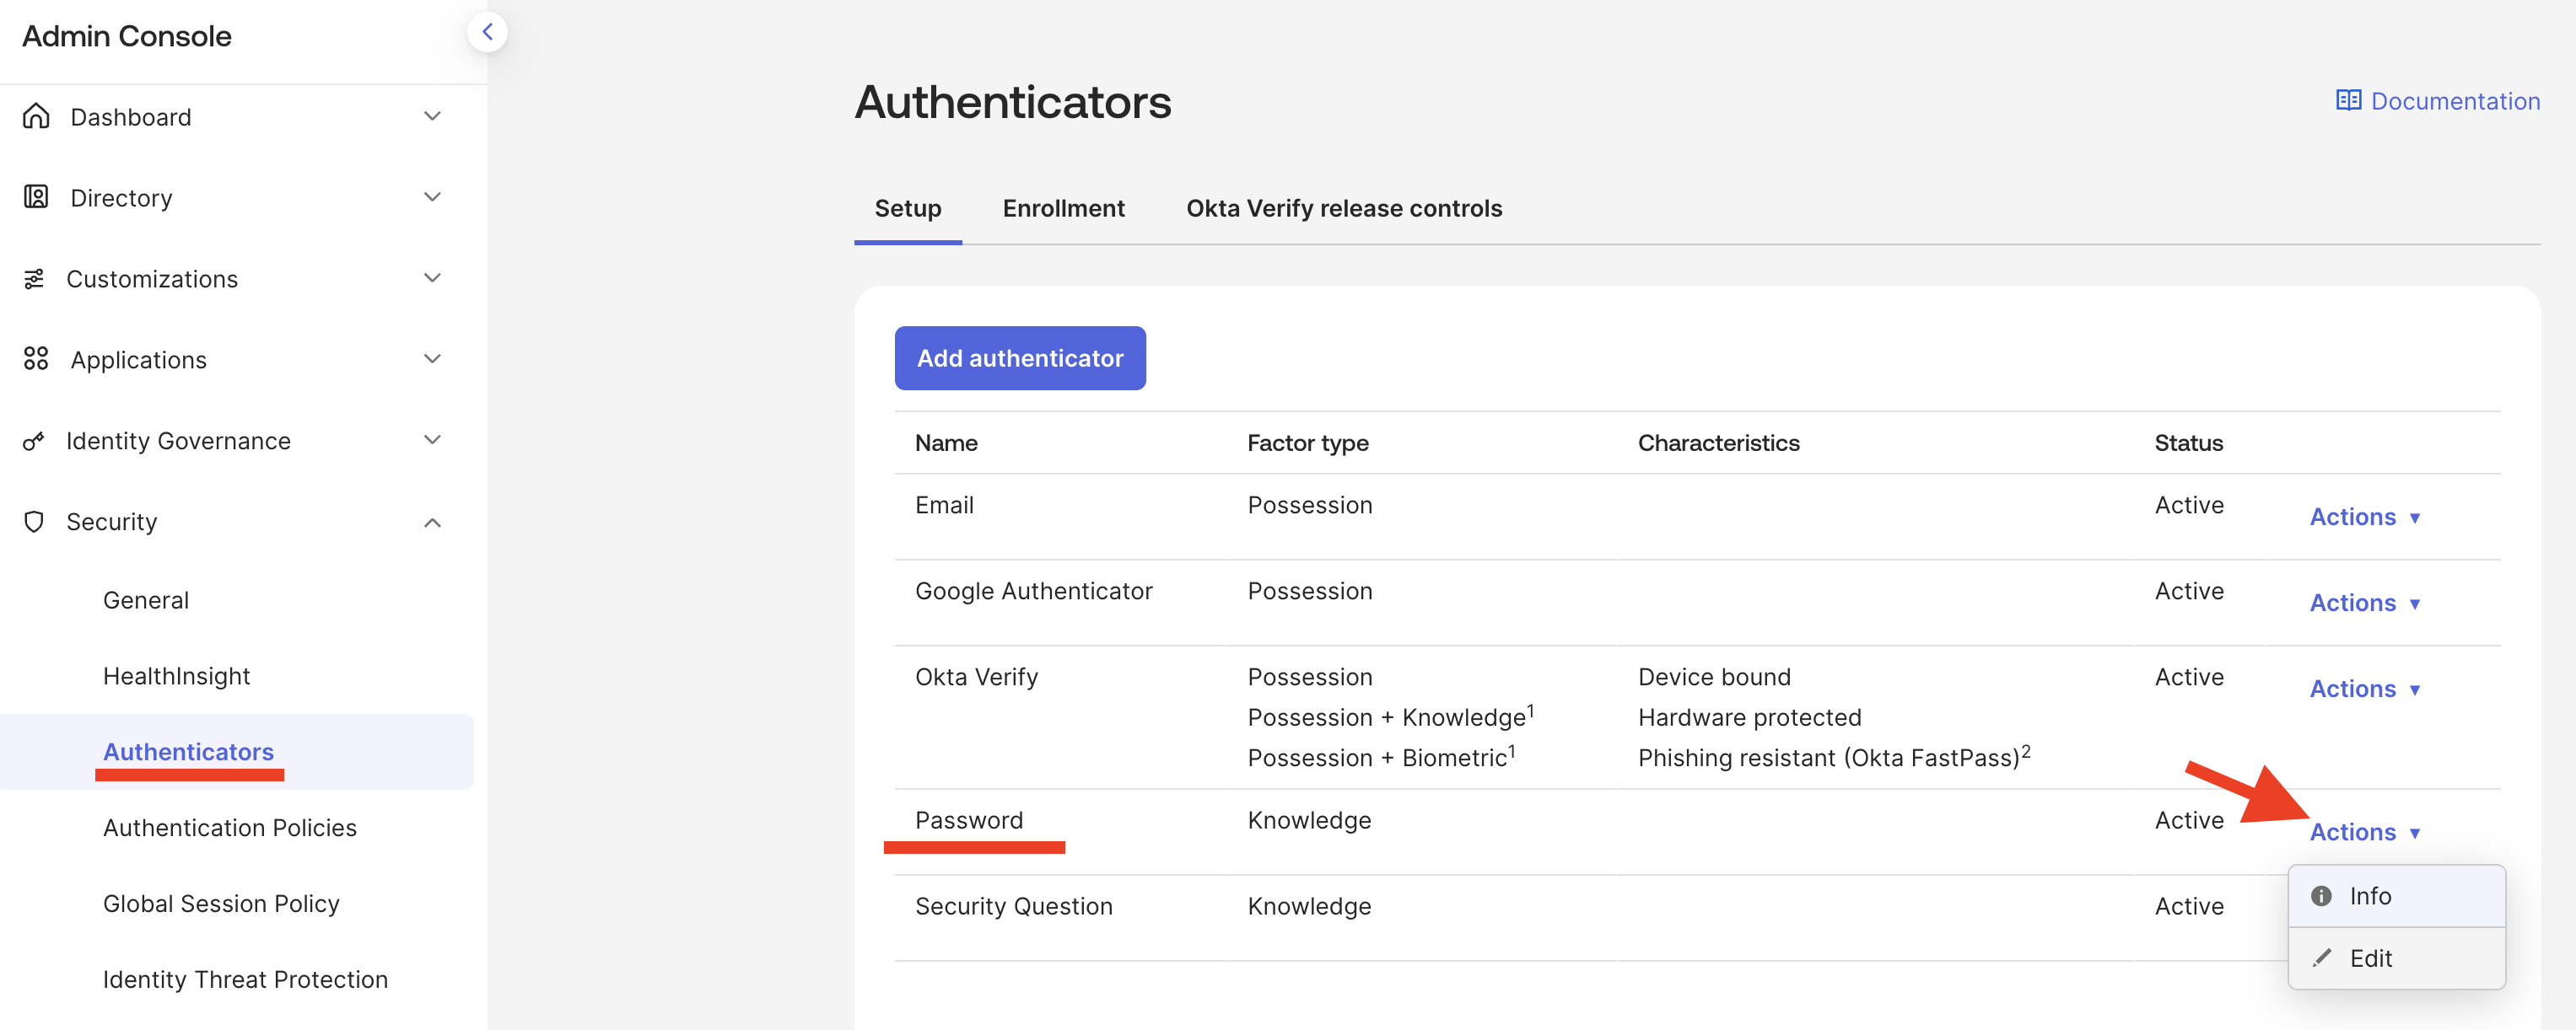The width and height of the screenshot is (2576, 1030).
Task: Click Active status in Security Question row
Action: point(2189,906)
